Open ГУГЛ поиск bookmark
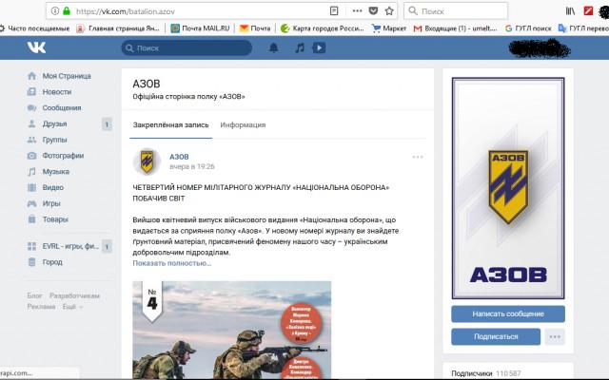This screenshot has width=609, height=380. point(528,28)
